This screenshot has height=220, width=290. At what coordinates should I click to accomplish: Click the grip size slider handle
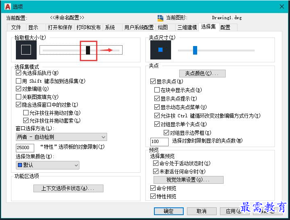(x=195, y=51)
